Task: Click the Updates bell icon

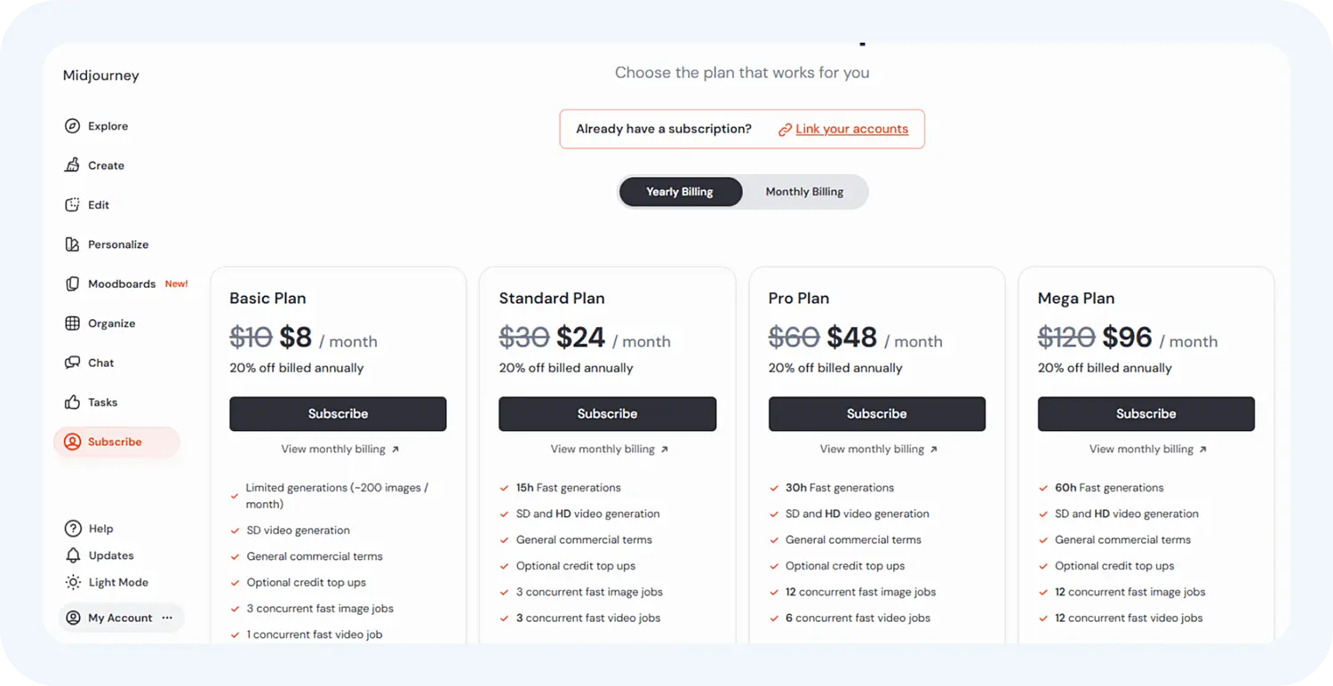Action: click(x=73, y=555)
